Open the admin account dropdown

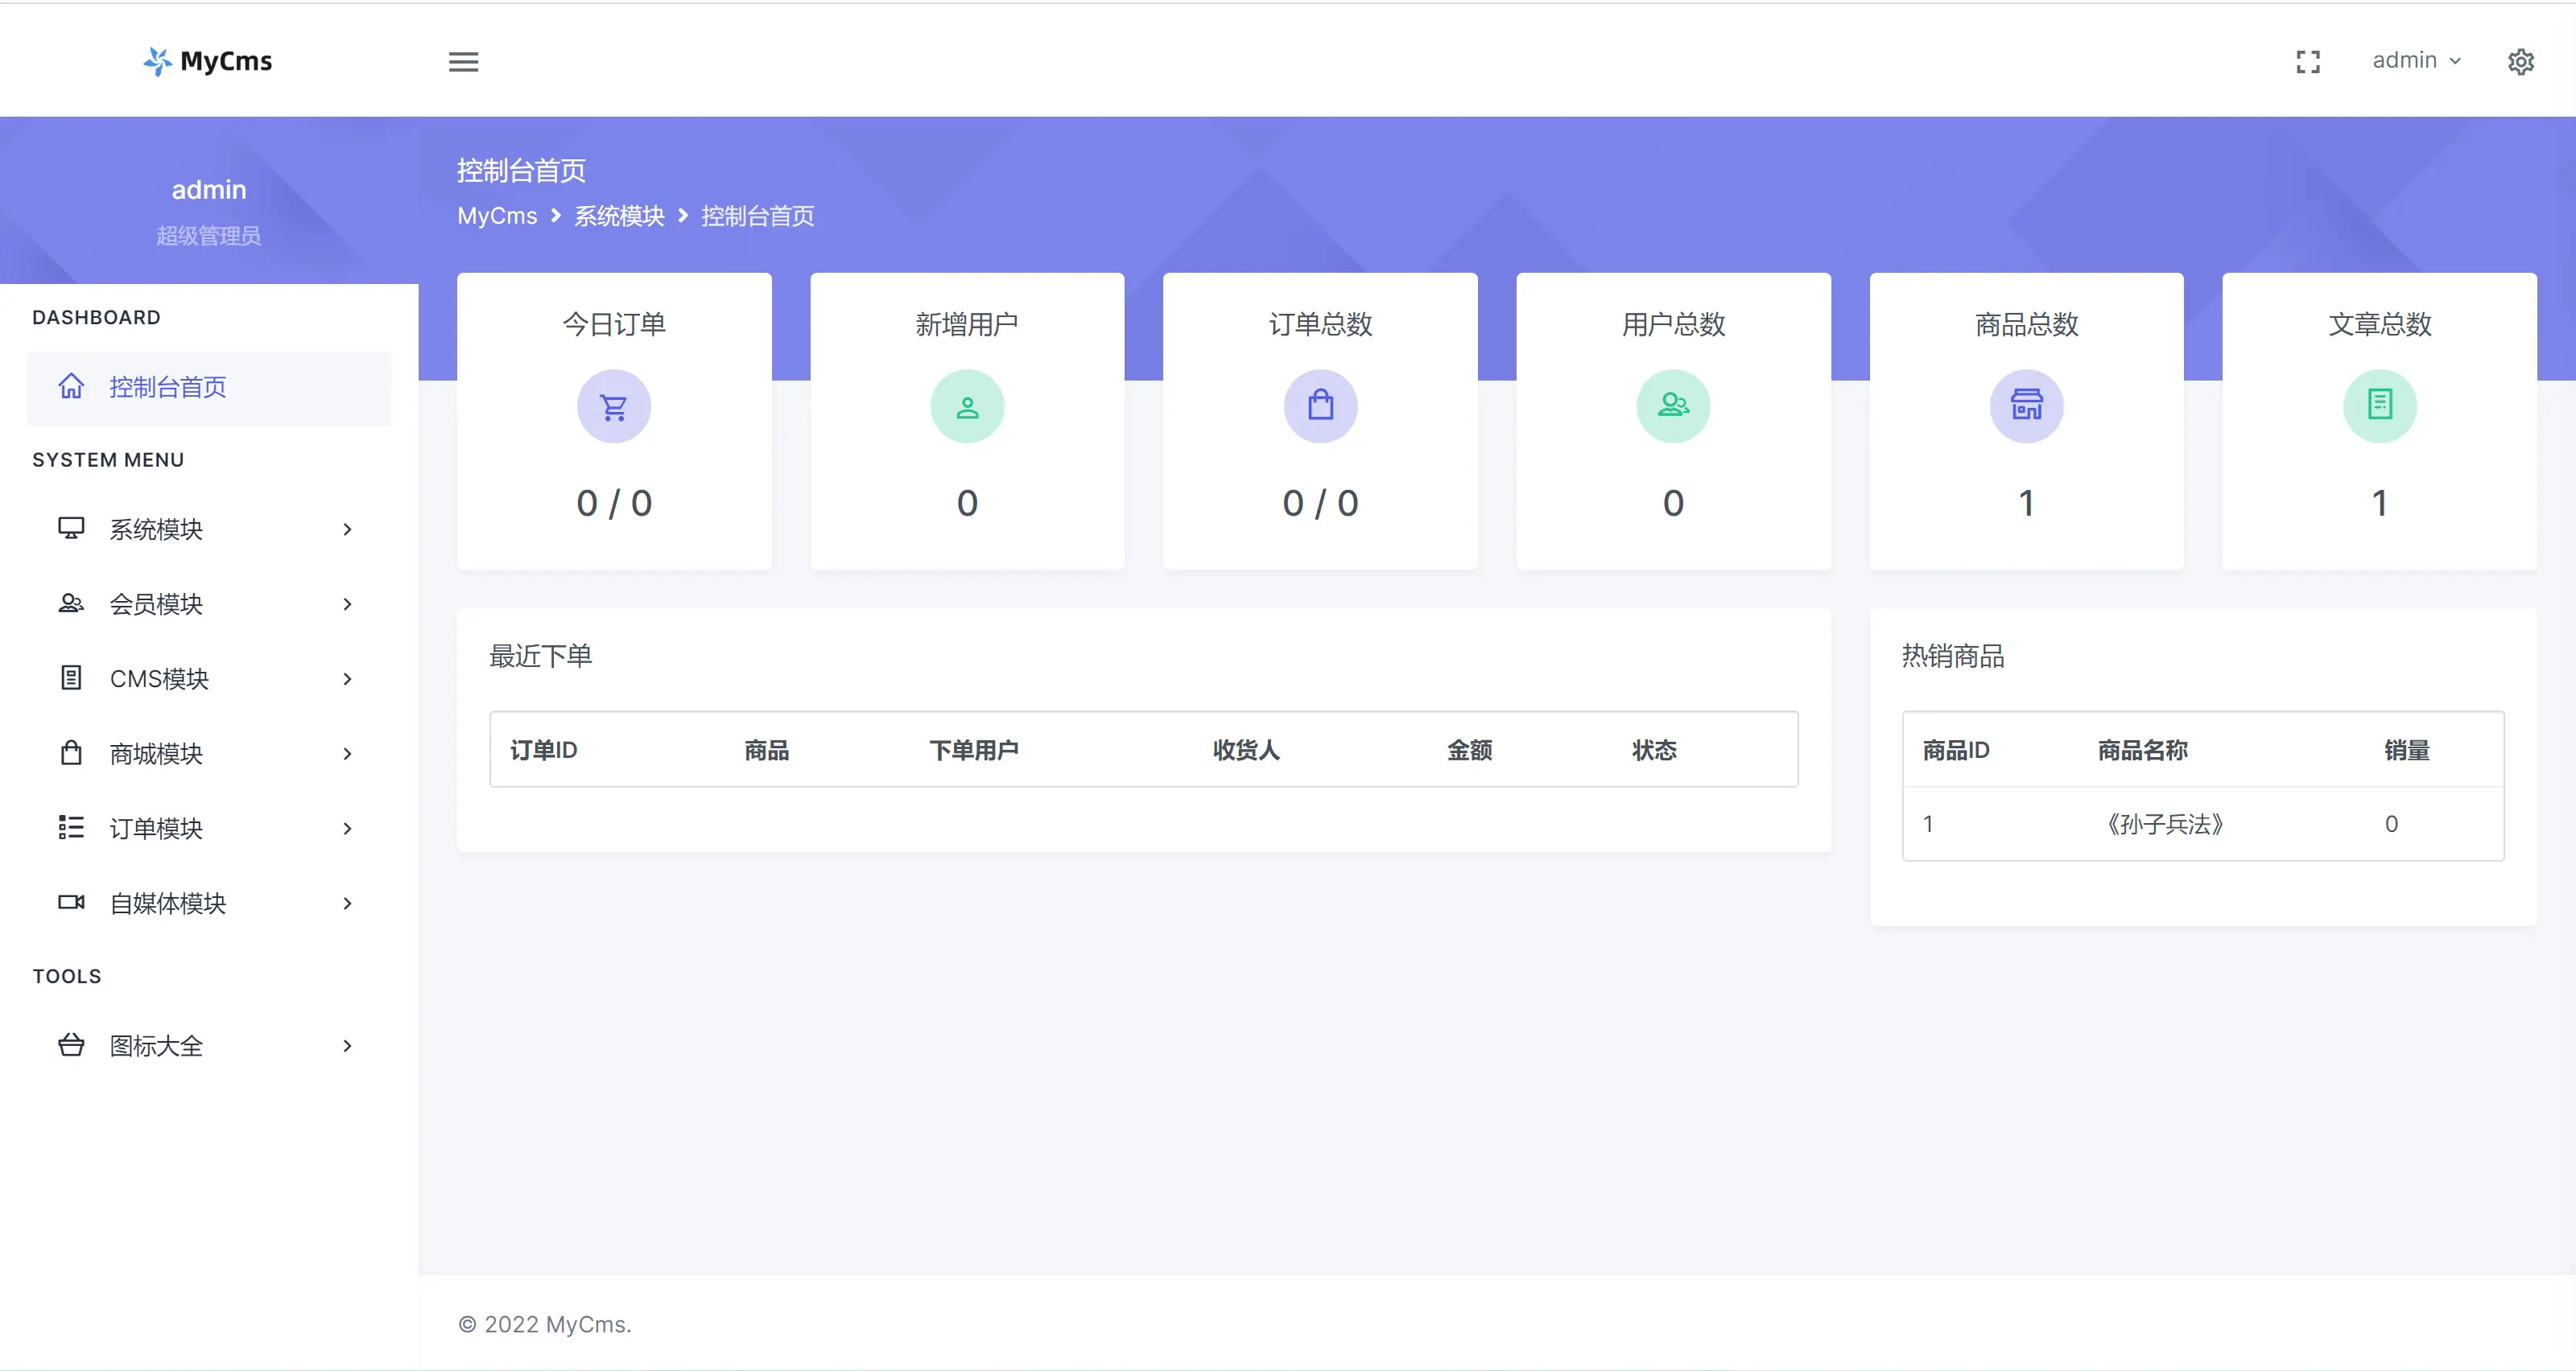[2417, 61]
